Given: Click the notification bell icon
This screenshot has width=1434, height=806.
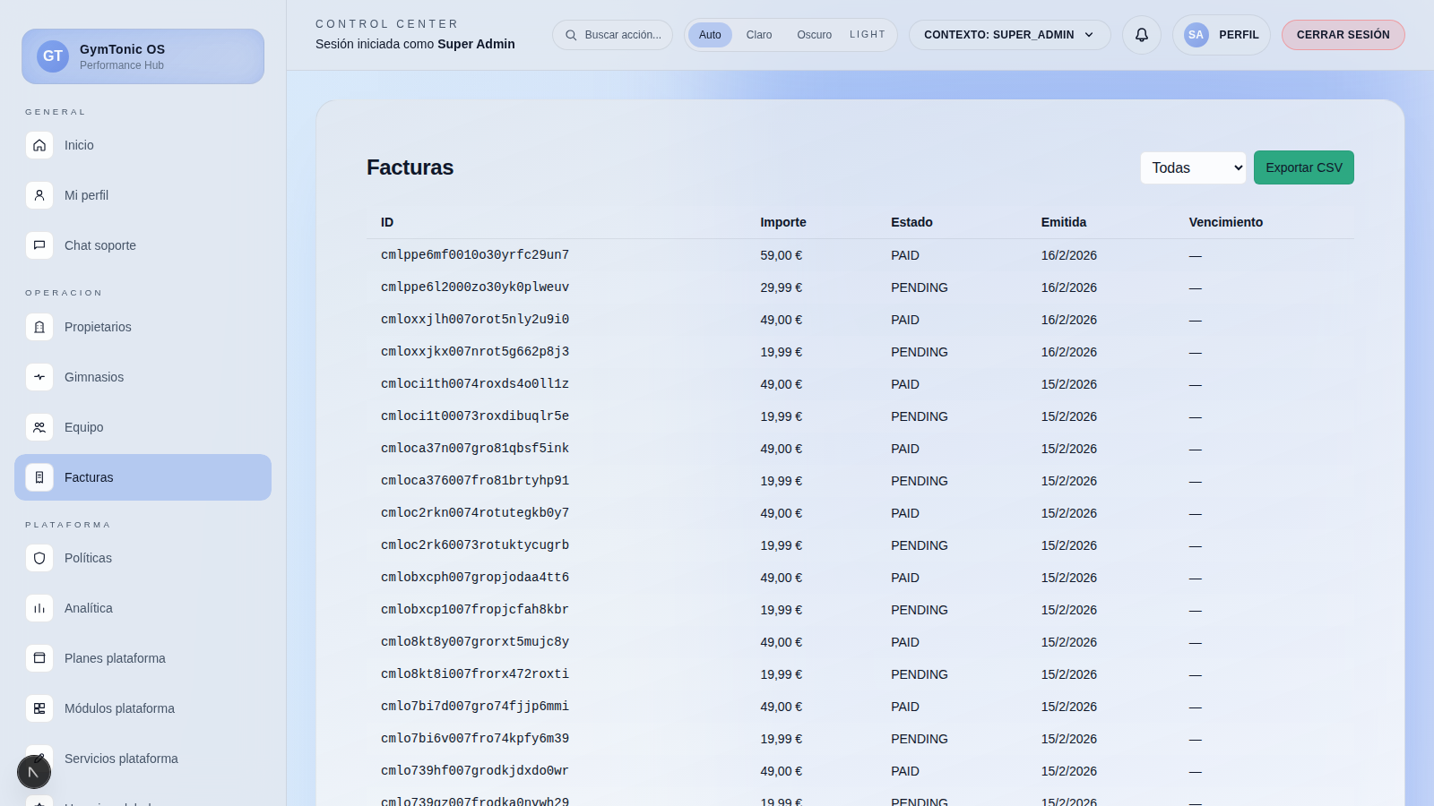Looking at the screenshot, I should (1141, 34).
